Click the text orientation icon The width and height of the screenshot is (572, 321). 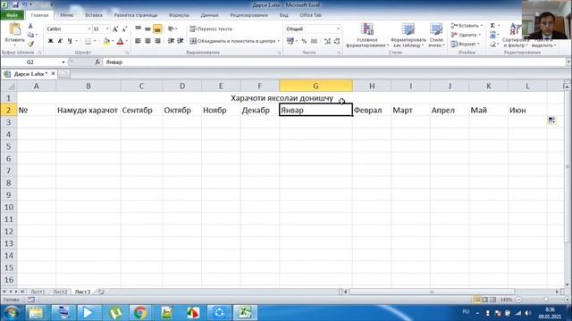[x=171, y=29]
